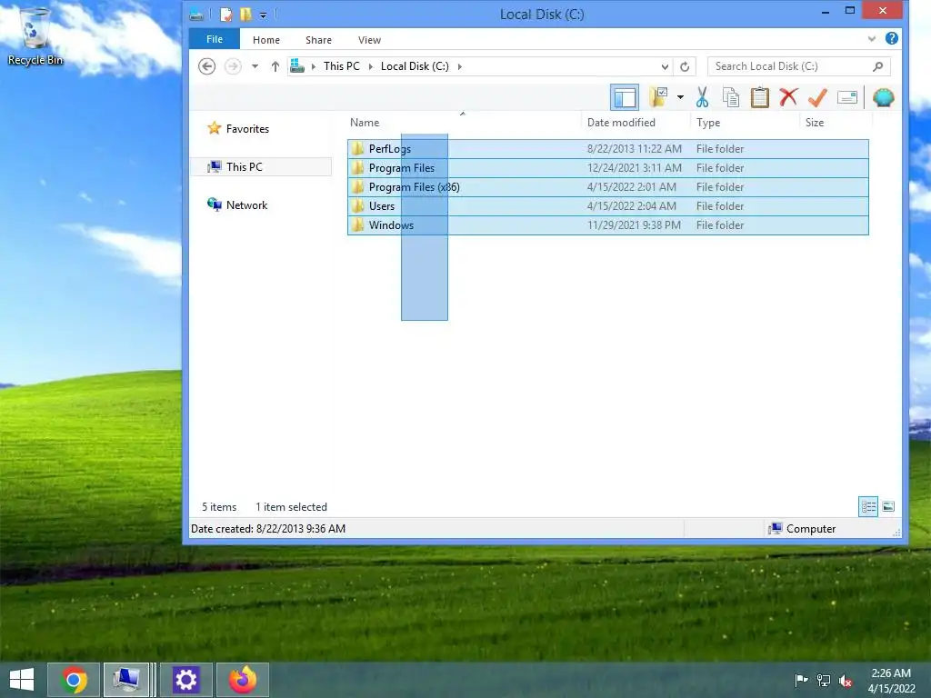Click the teal shell icon in toolbar
The height and width of the screenshot is (698, 931).
884,97
